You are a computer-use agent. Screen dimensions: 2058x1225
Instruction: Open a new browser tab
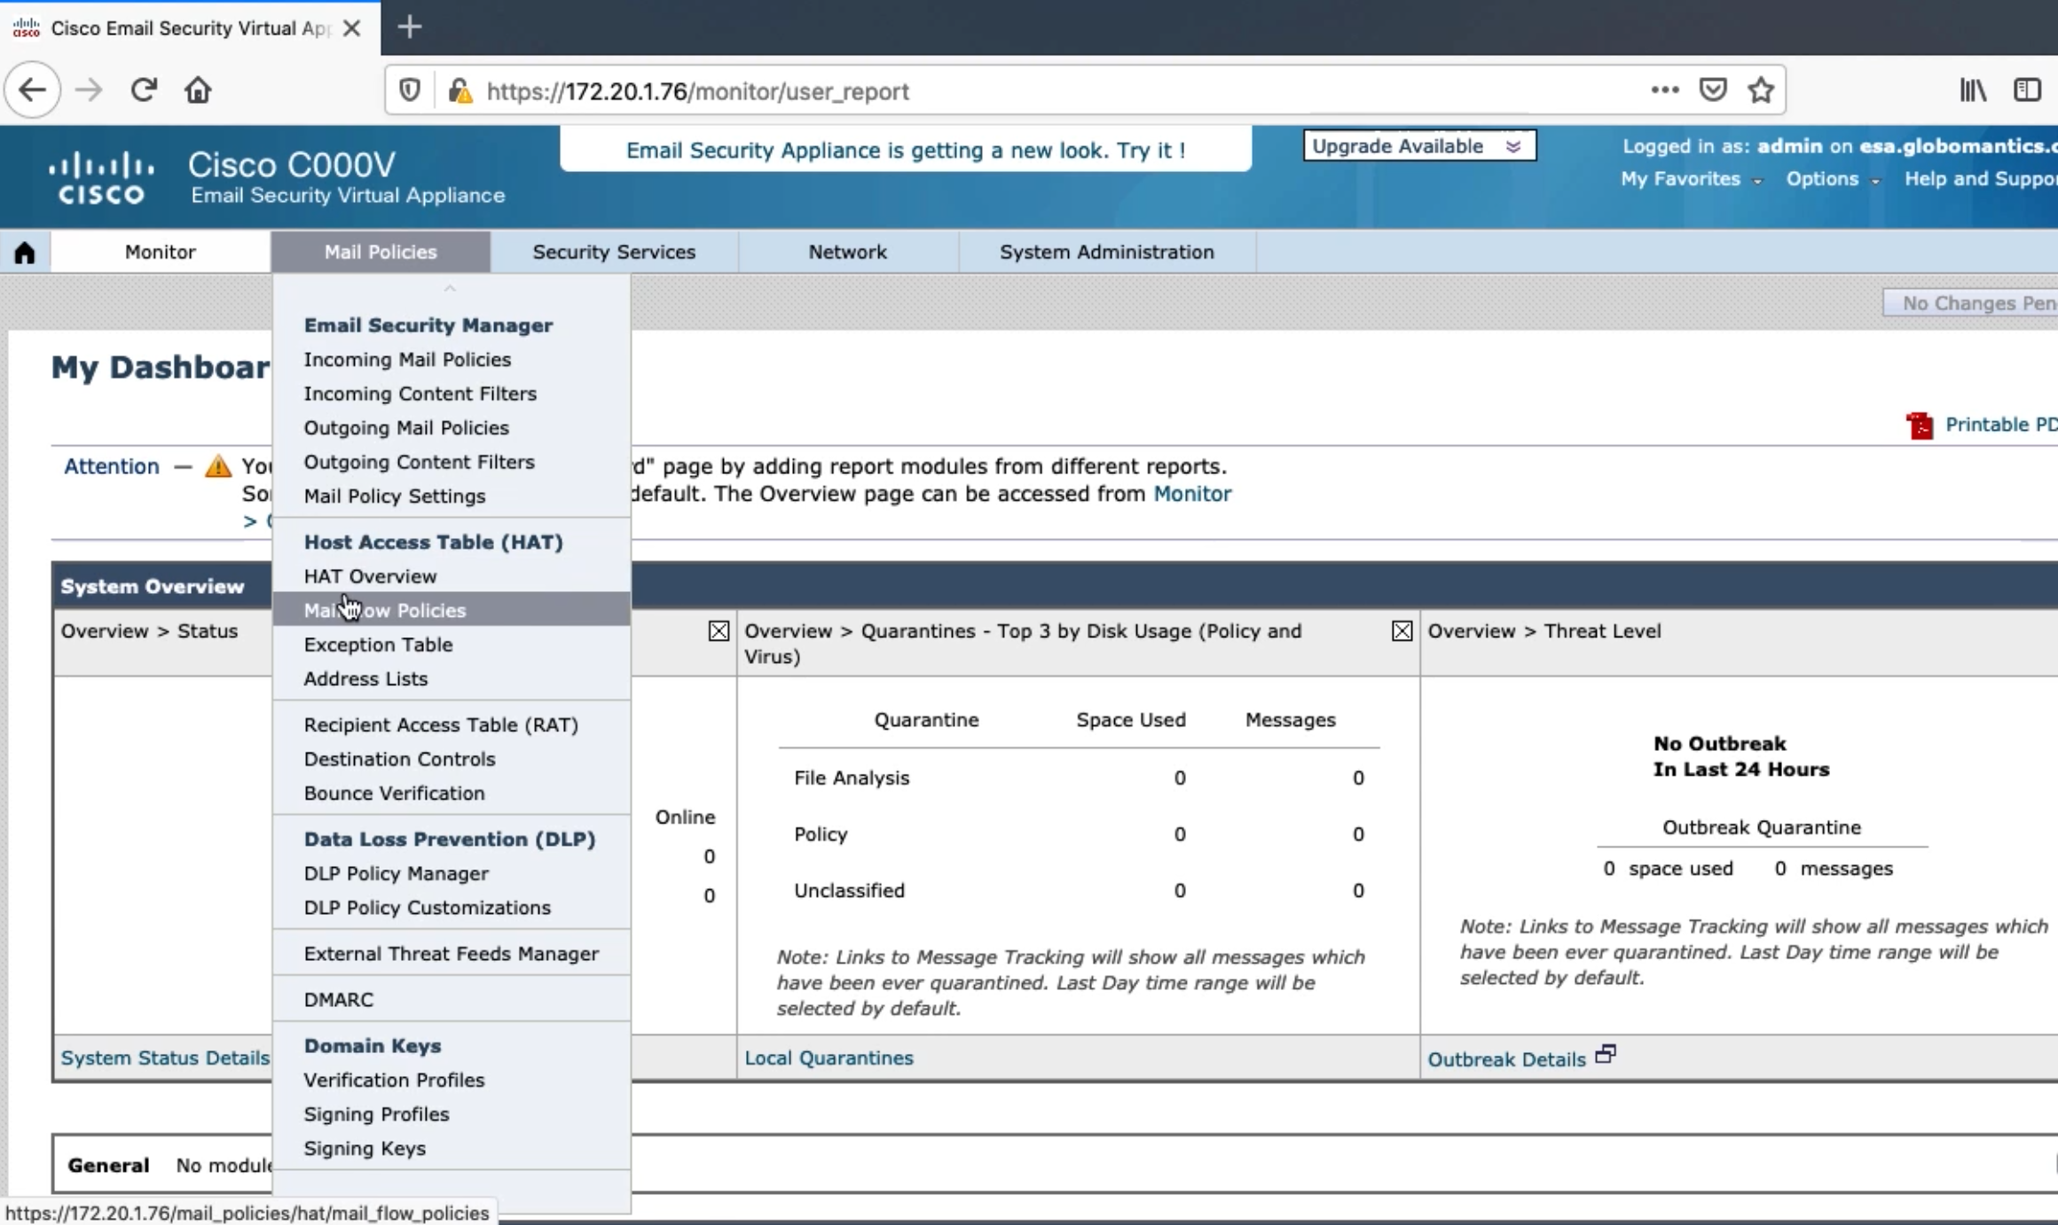coord(409,27)
